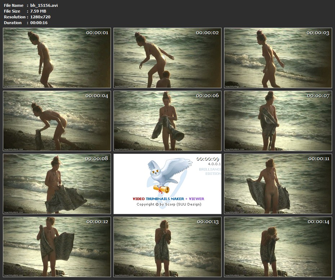Viewport: 335px width, 280px height.
Task: Click the scroll held by the owl
Action: pyautogui.click(x=162, y=189)
